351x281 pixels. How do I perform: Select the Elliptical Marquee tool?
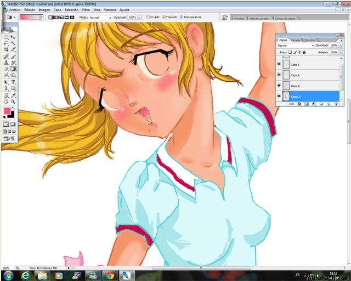click(6, 37)
